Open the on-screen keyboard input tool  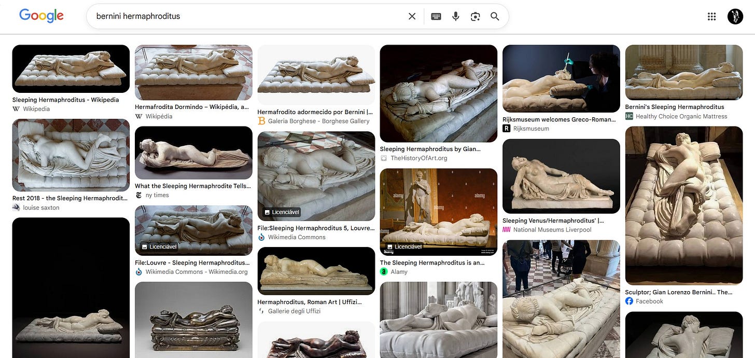[x=436, y=16]
